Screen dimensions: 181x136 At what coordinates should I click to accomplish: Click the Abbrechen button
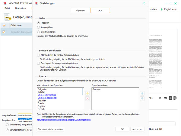point(137,129)
